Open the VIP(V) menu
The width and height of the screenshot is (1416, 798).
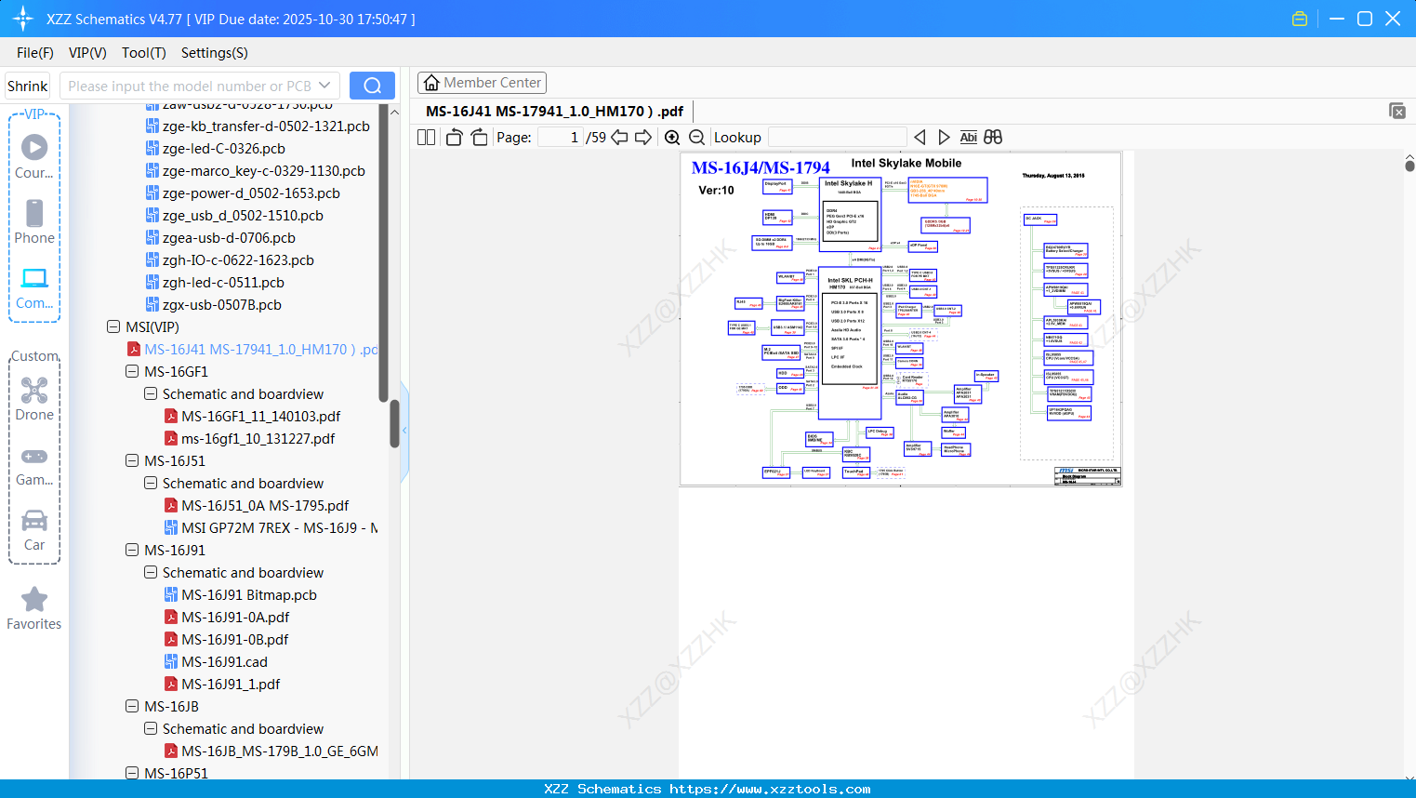coord(87,53)
